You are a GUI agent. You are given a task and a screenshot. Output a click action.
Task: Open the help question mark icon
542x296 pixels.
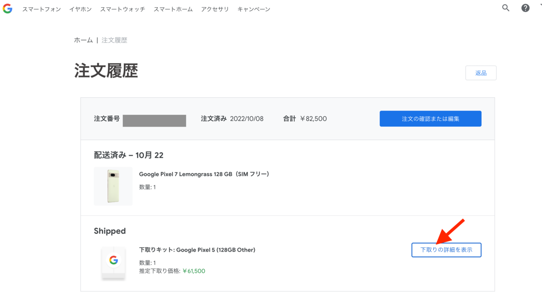pyautogui.click(x=525, y=8)
